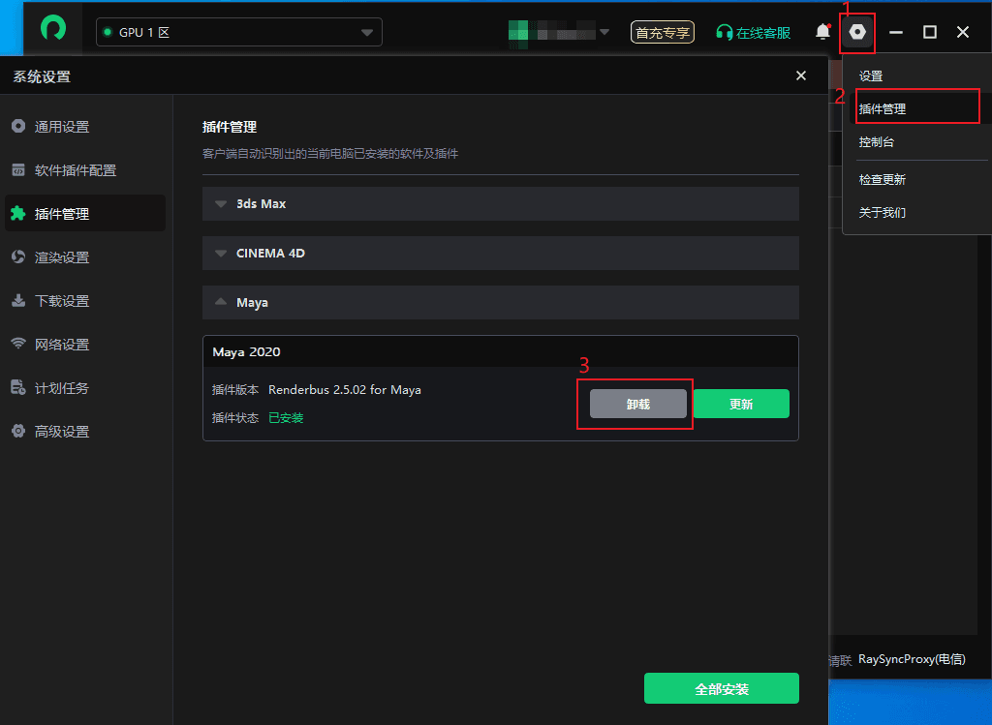Expand the 3ds Max plugin section
This screenshot has height=725, width=992.
point(500,204)
